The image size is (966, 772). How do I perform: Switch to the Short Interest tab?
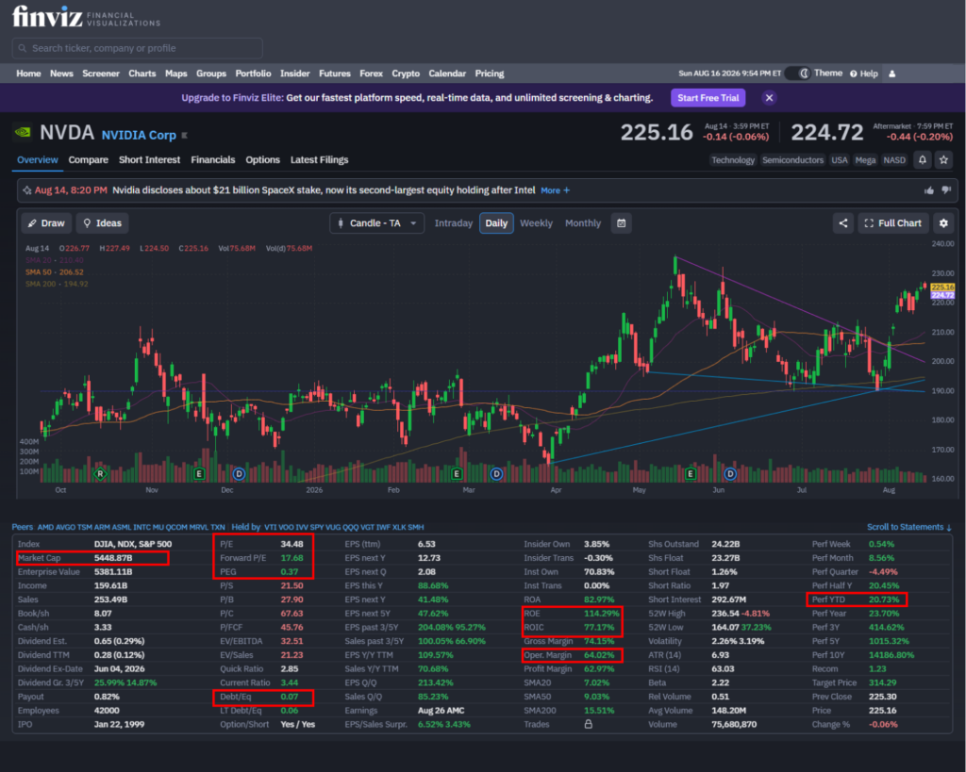tap(149, 159)
